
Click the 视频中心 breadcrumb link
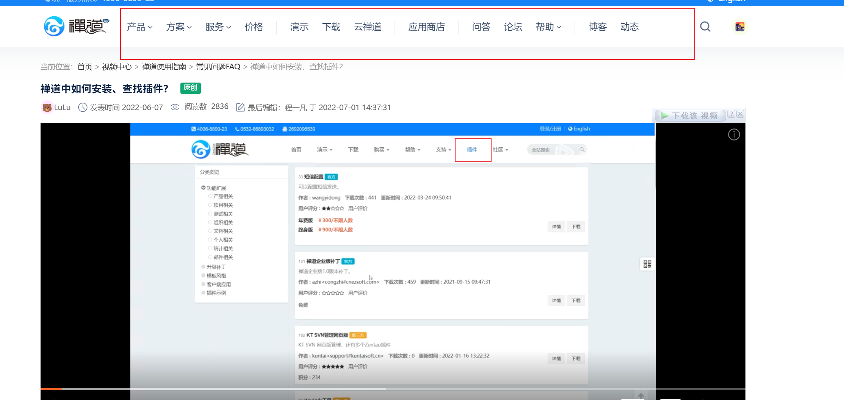(117, 67)
